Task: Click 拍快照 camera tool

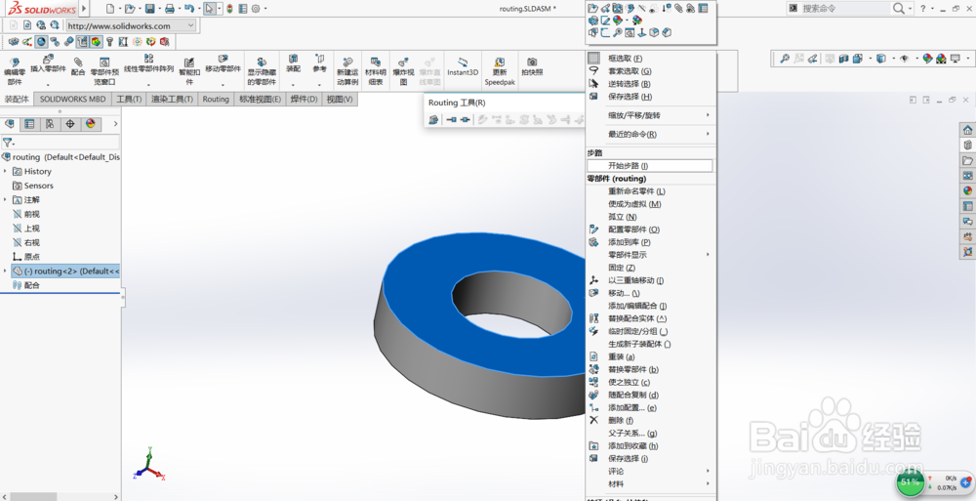Action: [x=532, y=66]
